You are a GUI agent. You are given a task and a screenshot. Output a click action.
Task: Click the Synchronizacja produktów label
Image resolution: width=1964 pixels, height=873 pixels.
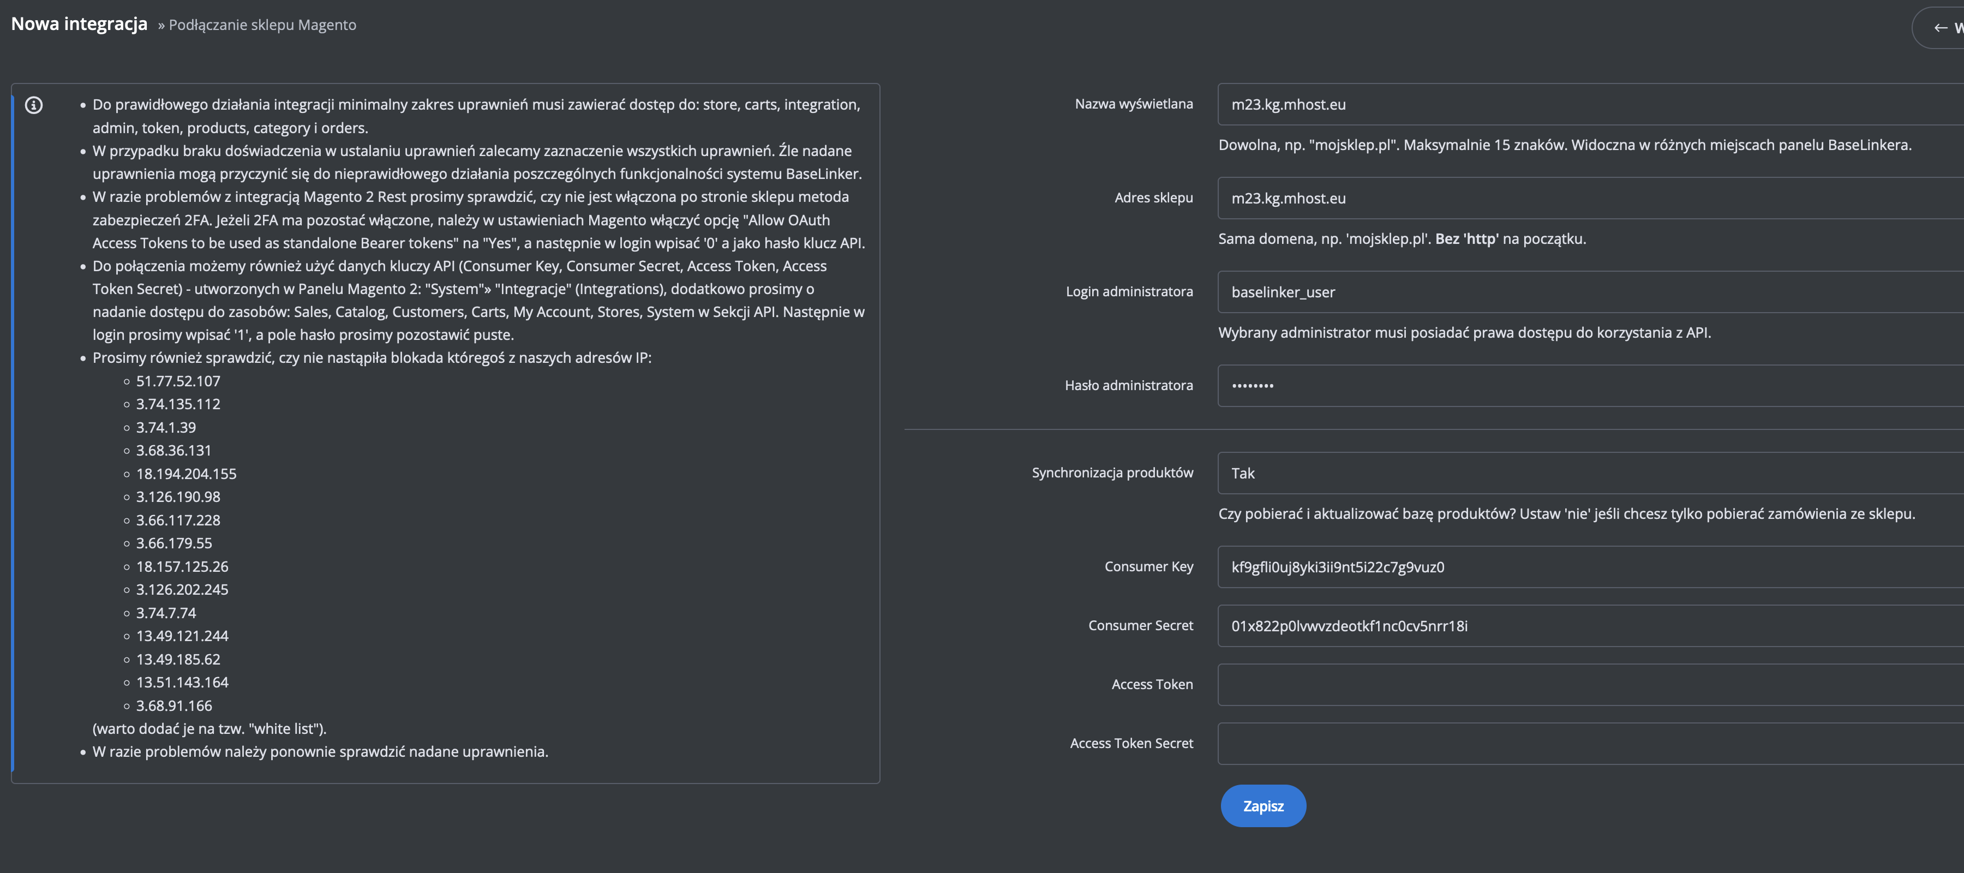coord(1112,473)
